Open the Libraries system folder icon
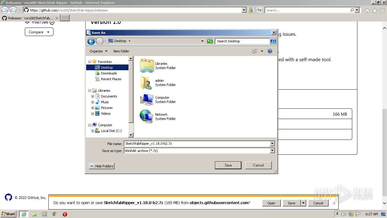Image resolution: width=387 pixels, height=218 pixels. tap(147, 66)
